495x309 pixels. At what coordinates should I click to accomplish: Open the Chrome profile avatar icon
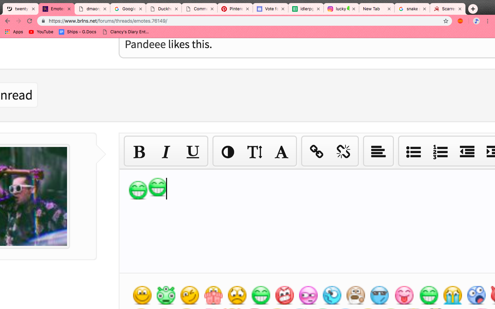click(x=476, y=21)
